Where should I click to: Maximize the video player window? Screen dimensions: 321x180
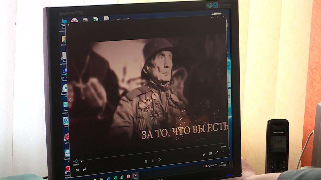(x=217, y=17)
